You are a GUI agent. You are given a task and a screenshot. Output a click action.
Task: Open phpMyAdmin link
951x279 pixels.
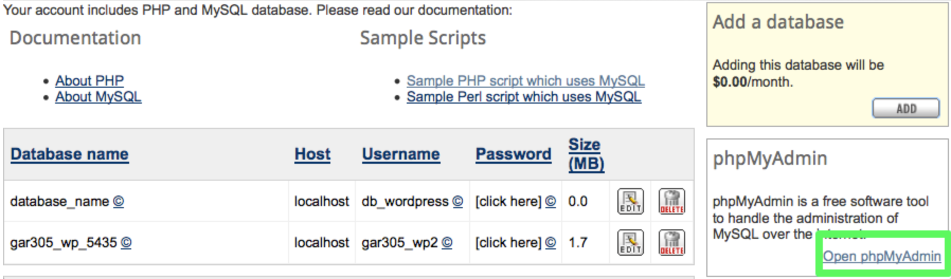[882, 256]
